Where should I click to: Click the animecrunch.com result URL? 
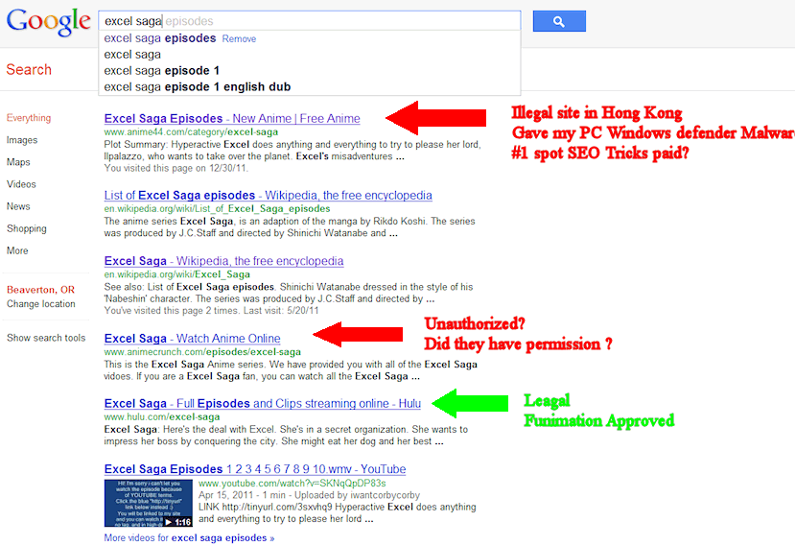tap(202, 352)
